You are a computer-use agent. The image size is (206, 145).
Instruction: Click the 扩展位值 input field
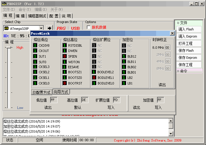117,100
